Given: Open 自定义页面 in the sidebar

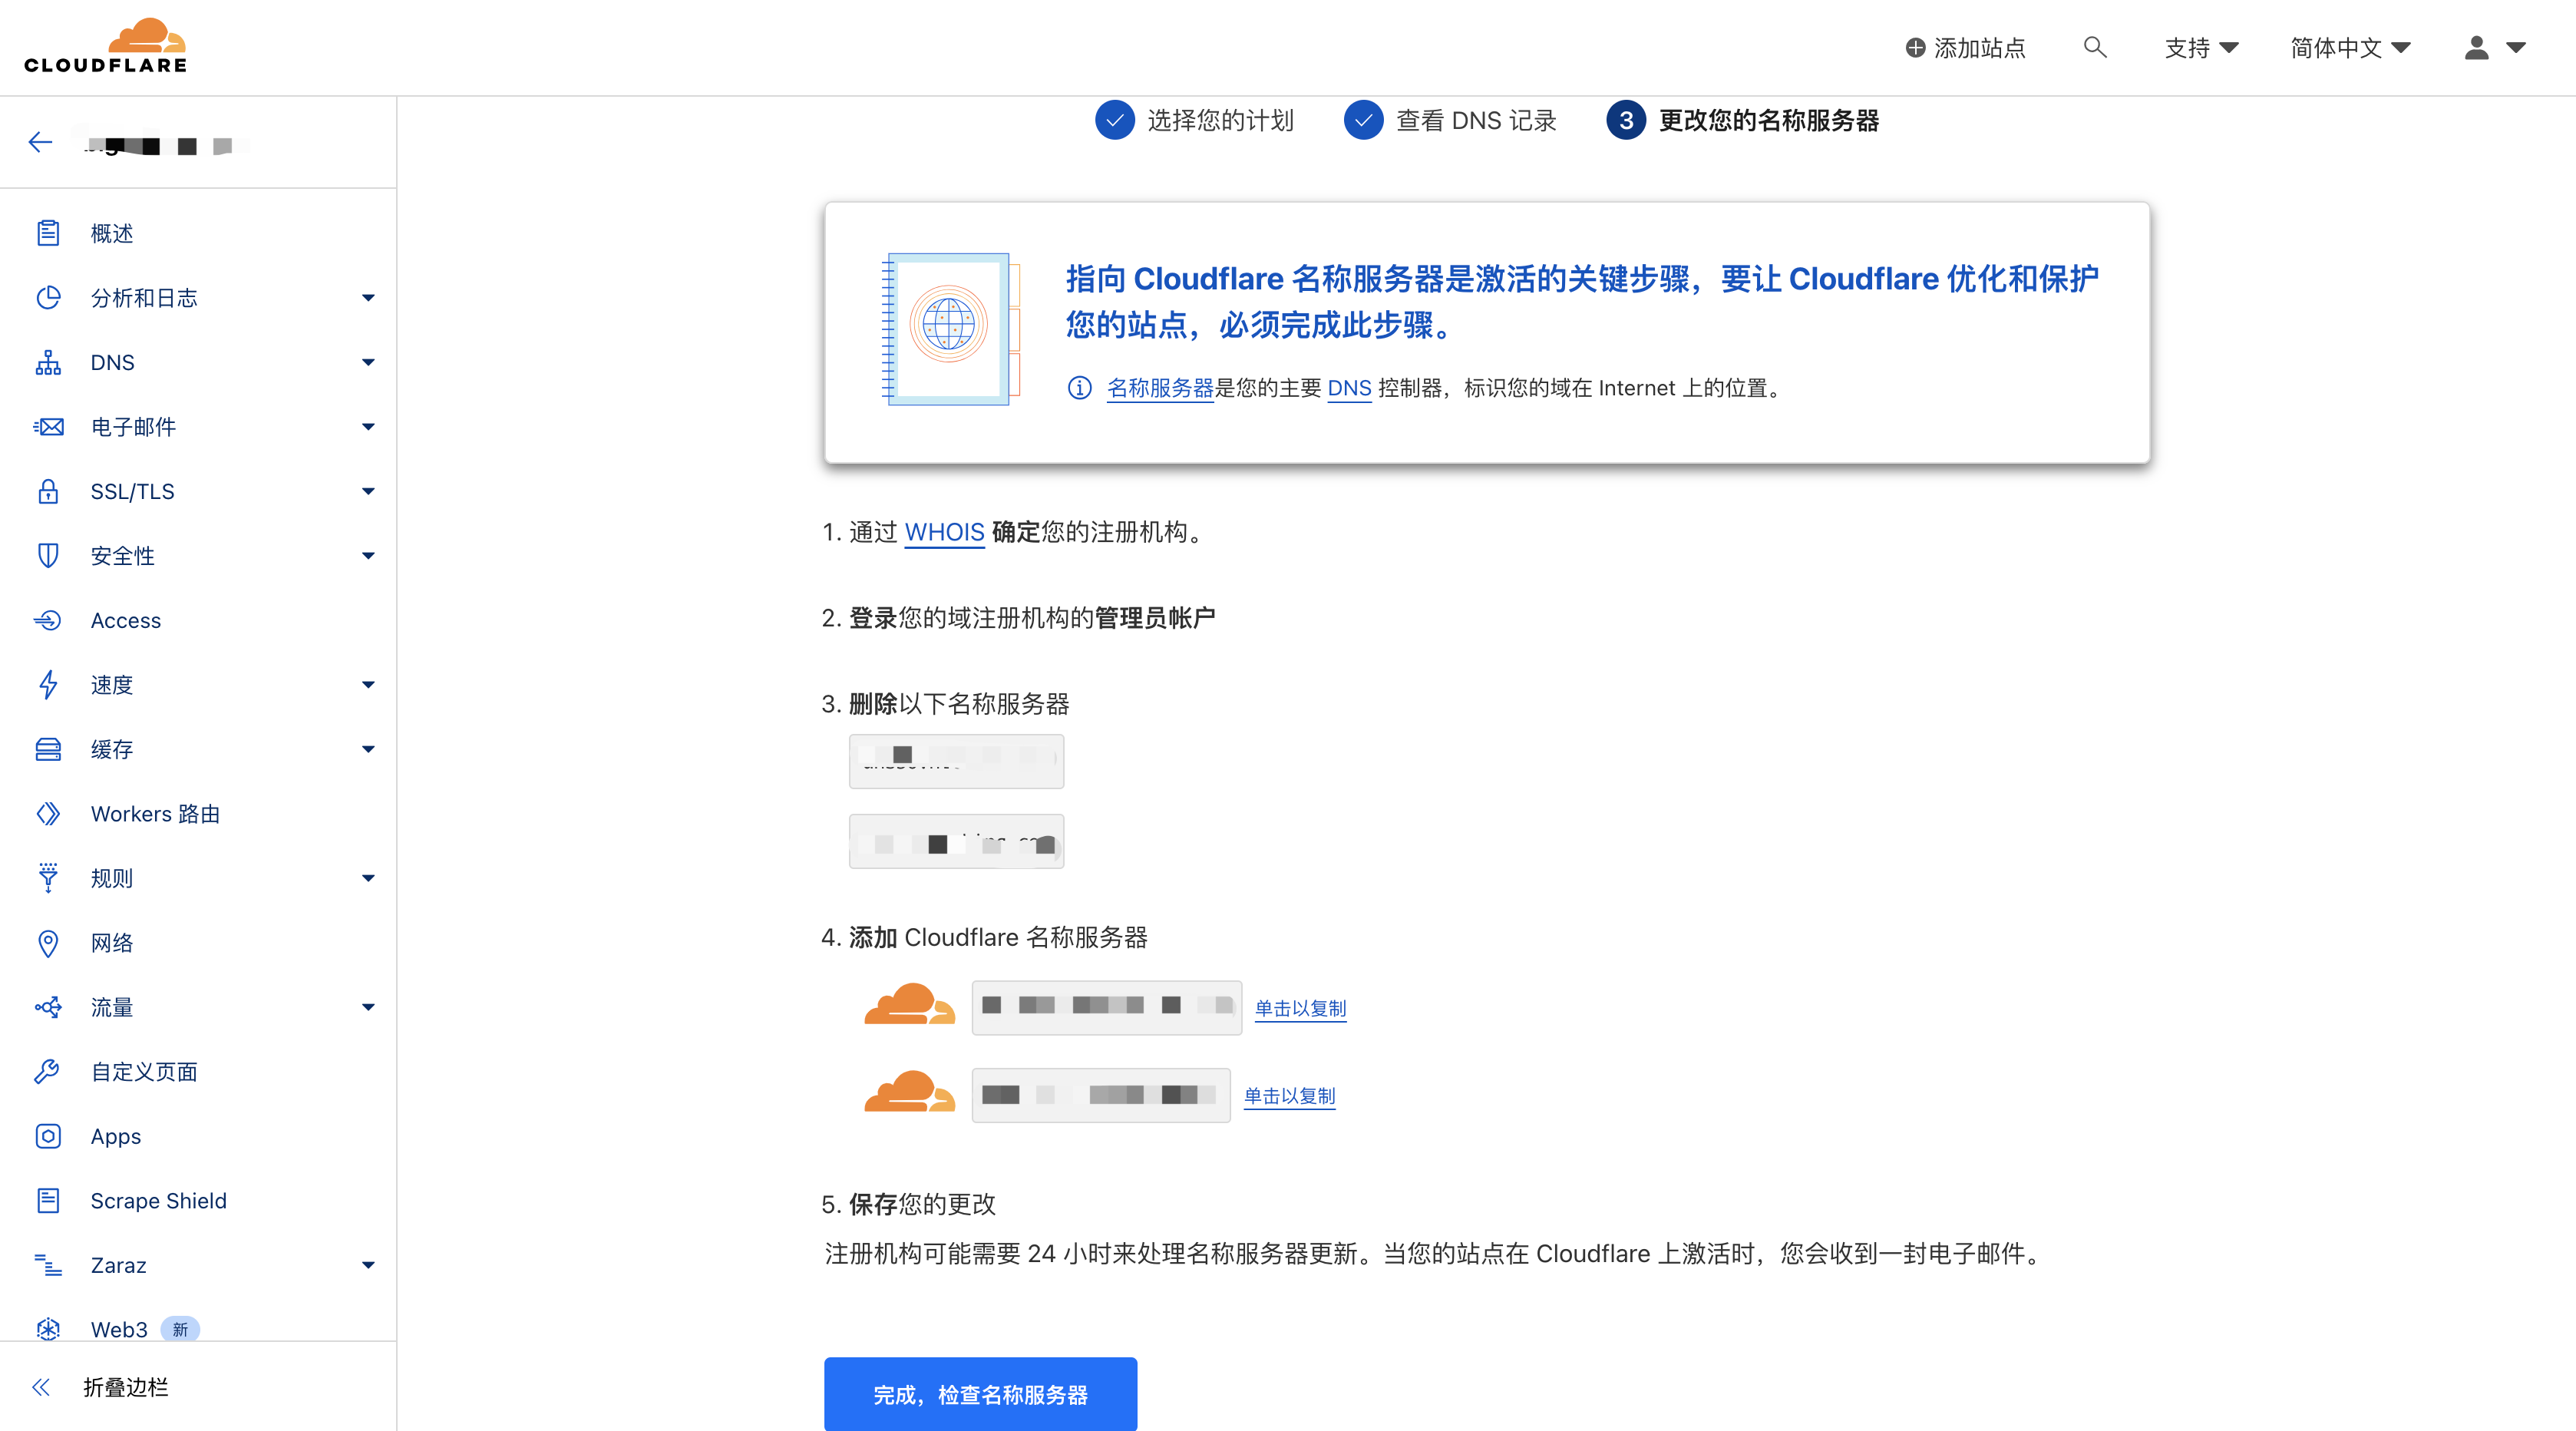Looking at the screenshot, I should click(x=144, y=1072).
